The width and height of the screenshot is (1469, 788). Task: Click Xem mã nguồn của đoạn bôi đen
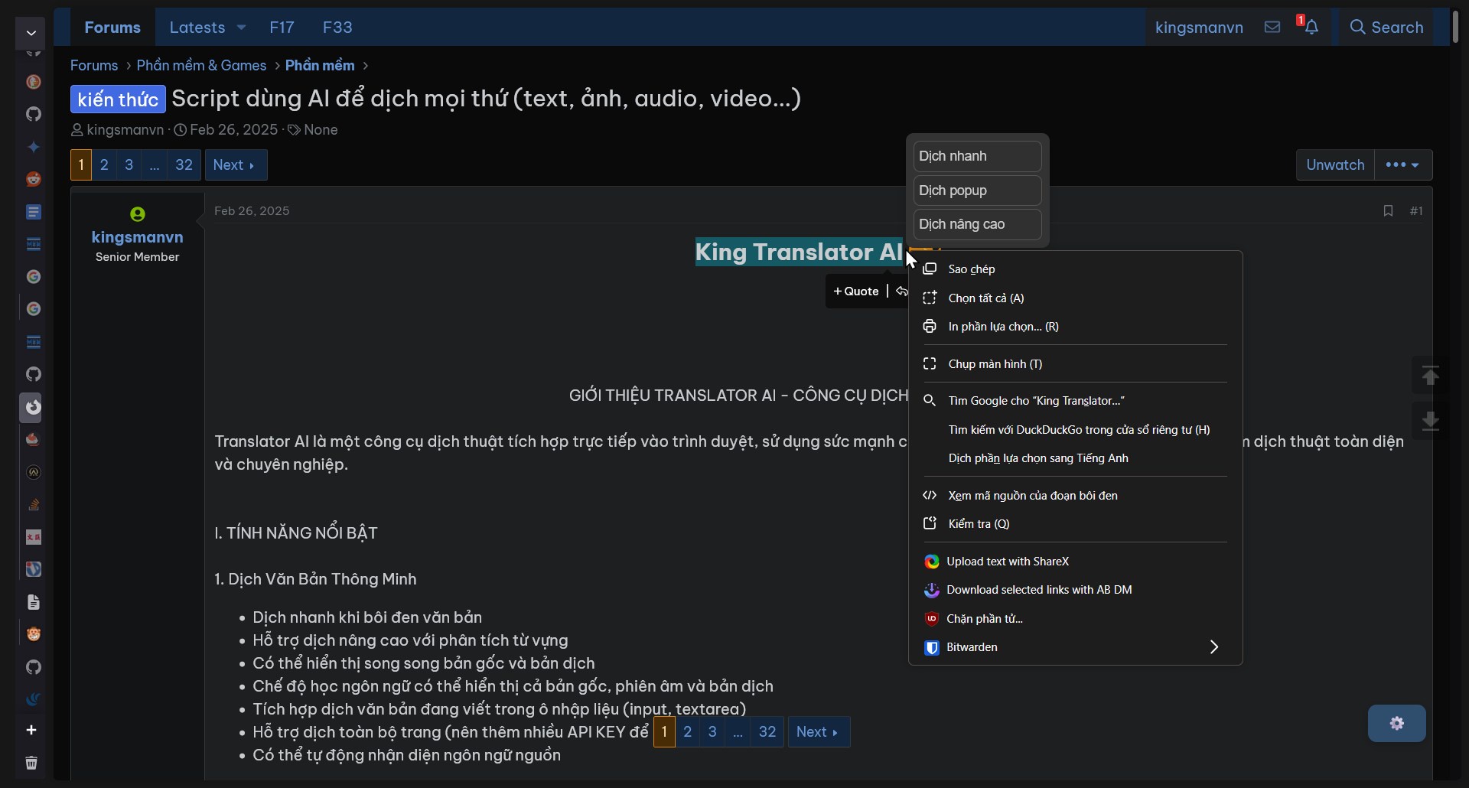click(1075, 496)
